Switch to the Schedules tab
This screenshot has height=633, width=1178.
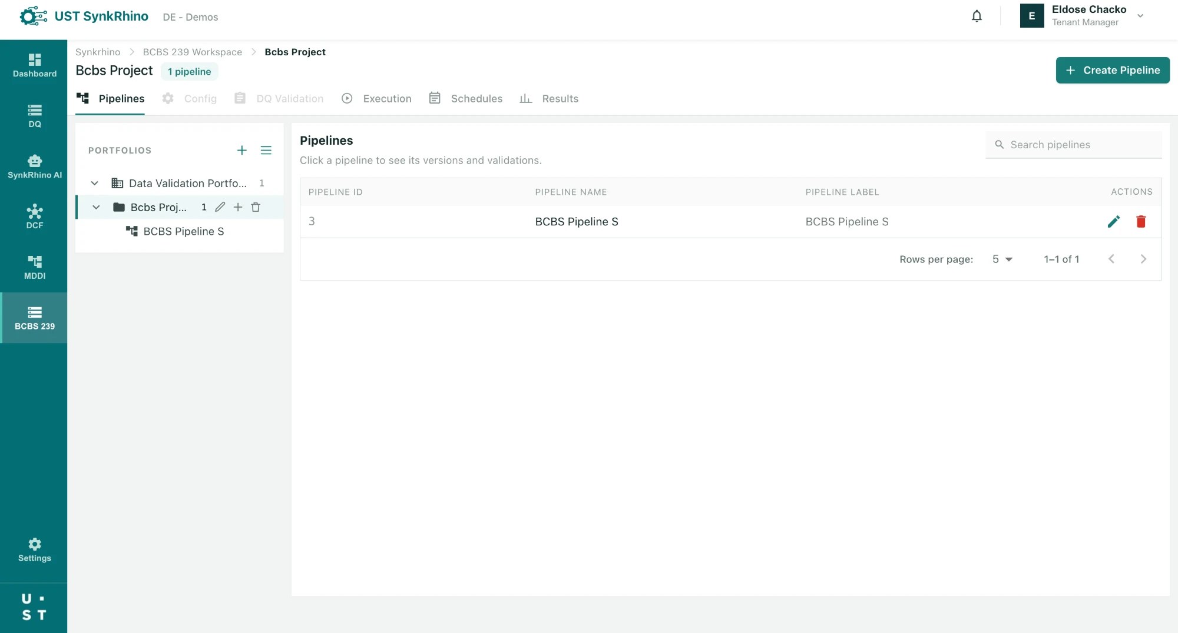(x=466, y=99)
